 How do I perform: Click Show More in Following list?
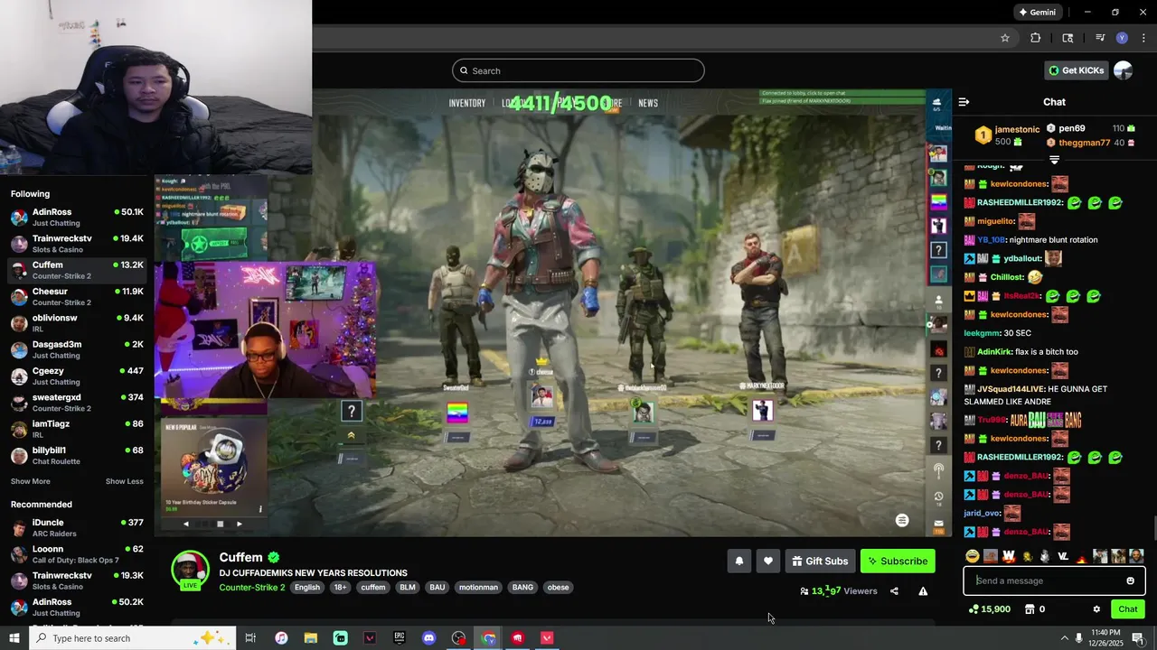(31, 481)
